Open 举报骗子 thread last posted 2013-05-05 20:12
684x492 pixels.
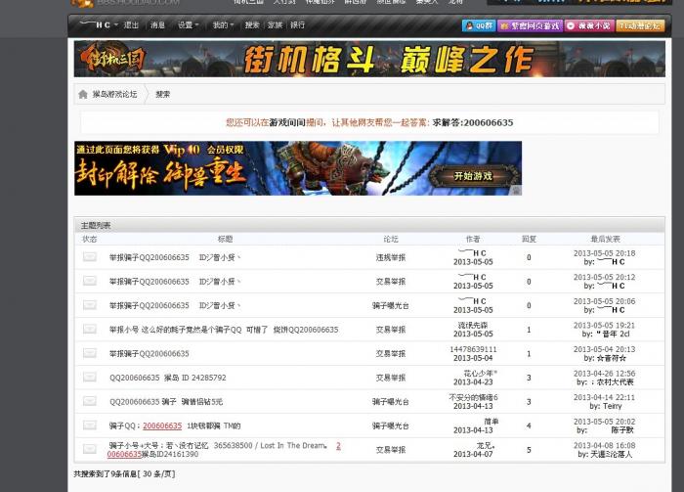175,282
